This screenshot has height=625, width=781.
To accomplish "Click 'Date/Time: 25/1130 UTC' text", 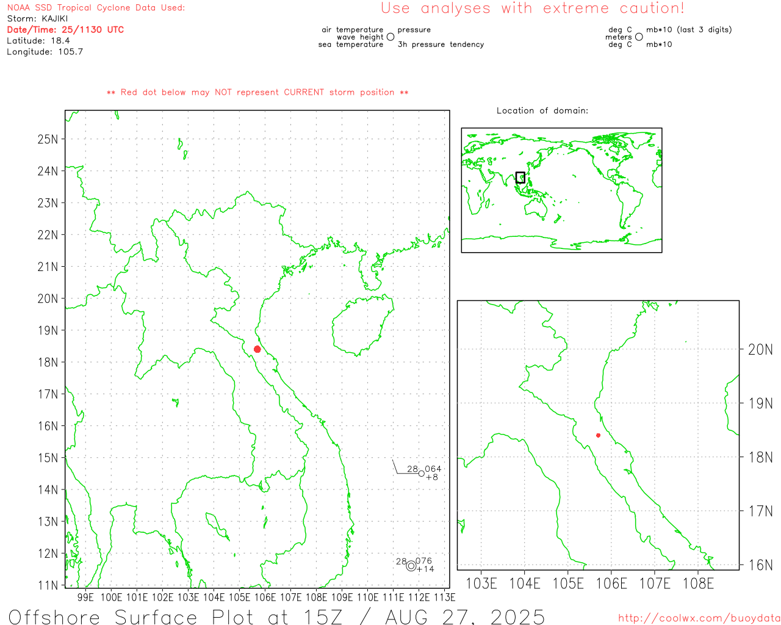I will (65, 30).
